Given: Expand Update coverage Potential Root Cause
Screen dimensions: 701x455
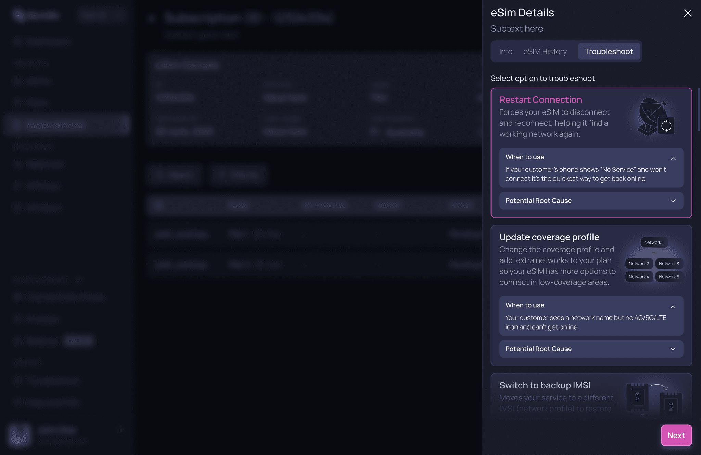Looking at the screenshot, I should (673, 349).
